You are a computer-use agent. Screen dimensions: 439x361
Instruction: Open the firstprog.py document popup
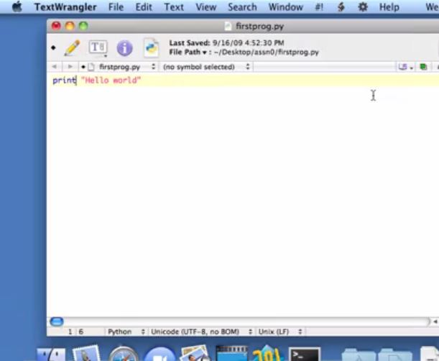[119, 67]
